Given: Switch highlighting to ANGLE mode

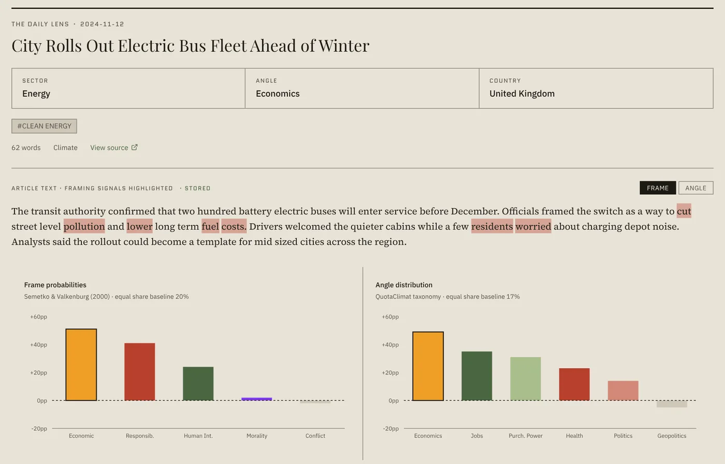Looking at the screenshot, I should pyautogui.click(x=695, y=188).
